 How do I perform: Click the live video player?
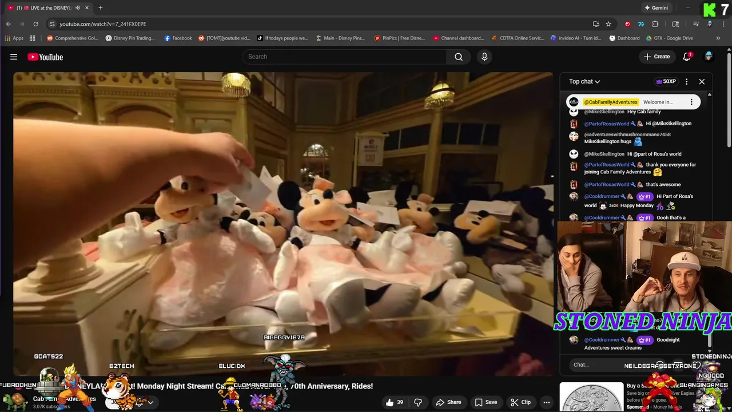coord(283,224)
